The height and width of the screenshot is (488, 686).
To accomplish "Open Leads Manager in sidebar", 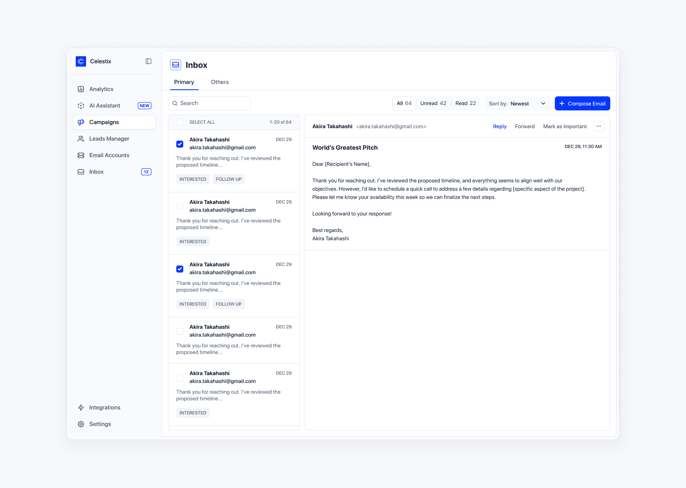I will tap(114, 139).
